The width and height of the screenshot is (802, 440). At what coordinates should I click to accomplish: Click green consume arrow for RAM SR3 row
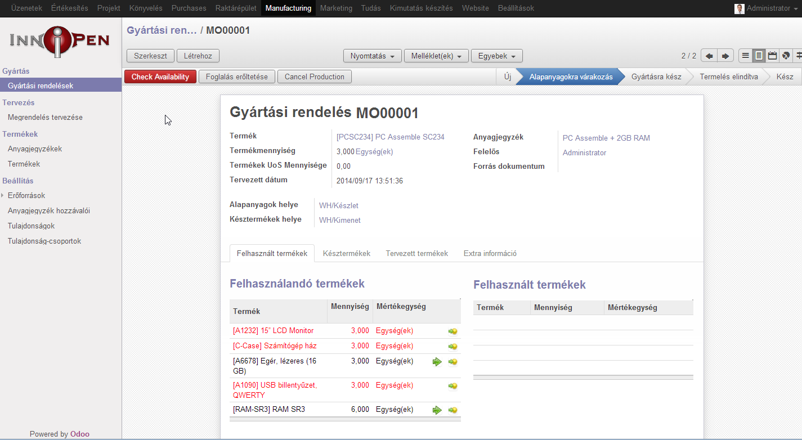pos(437,410)
